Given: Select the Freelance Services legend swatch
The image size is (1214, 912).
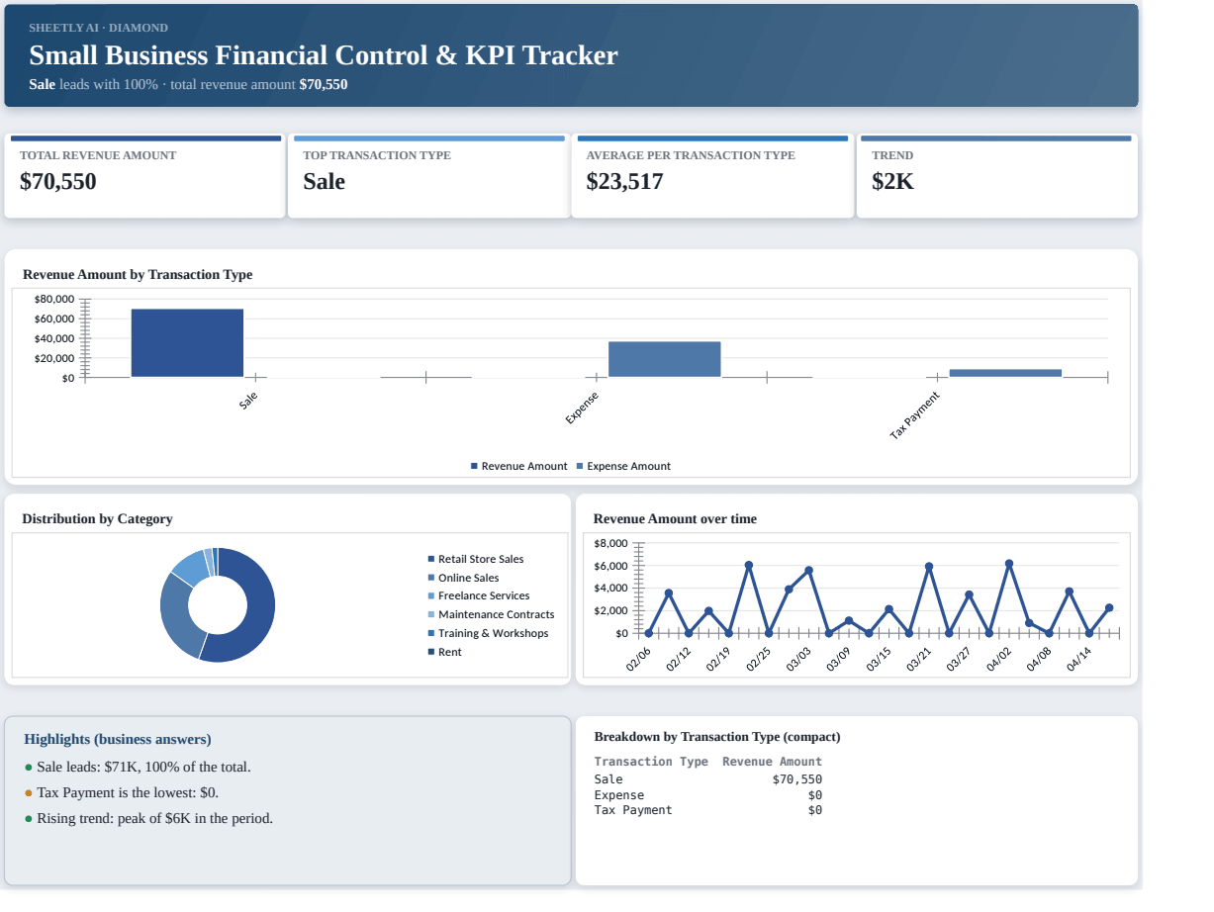Looking at the screenshot, I should (431, 596).
